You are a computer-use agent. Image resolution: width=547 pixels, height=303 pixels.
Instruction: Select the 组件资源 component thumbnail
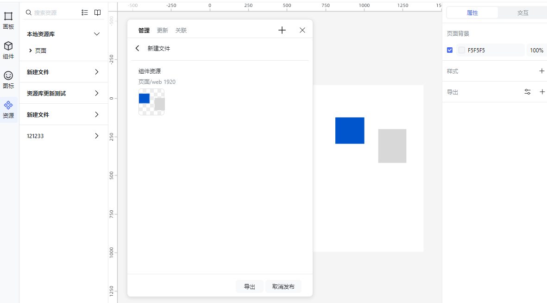pos(151,102)
